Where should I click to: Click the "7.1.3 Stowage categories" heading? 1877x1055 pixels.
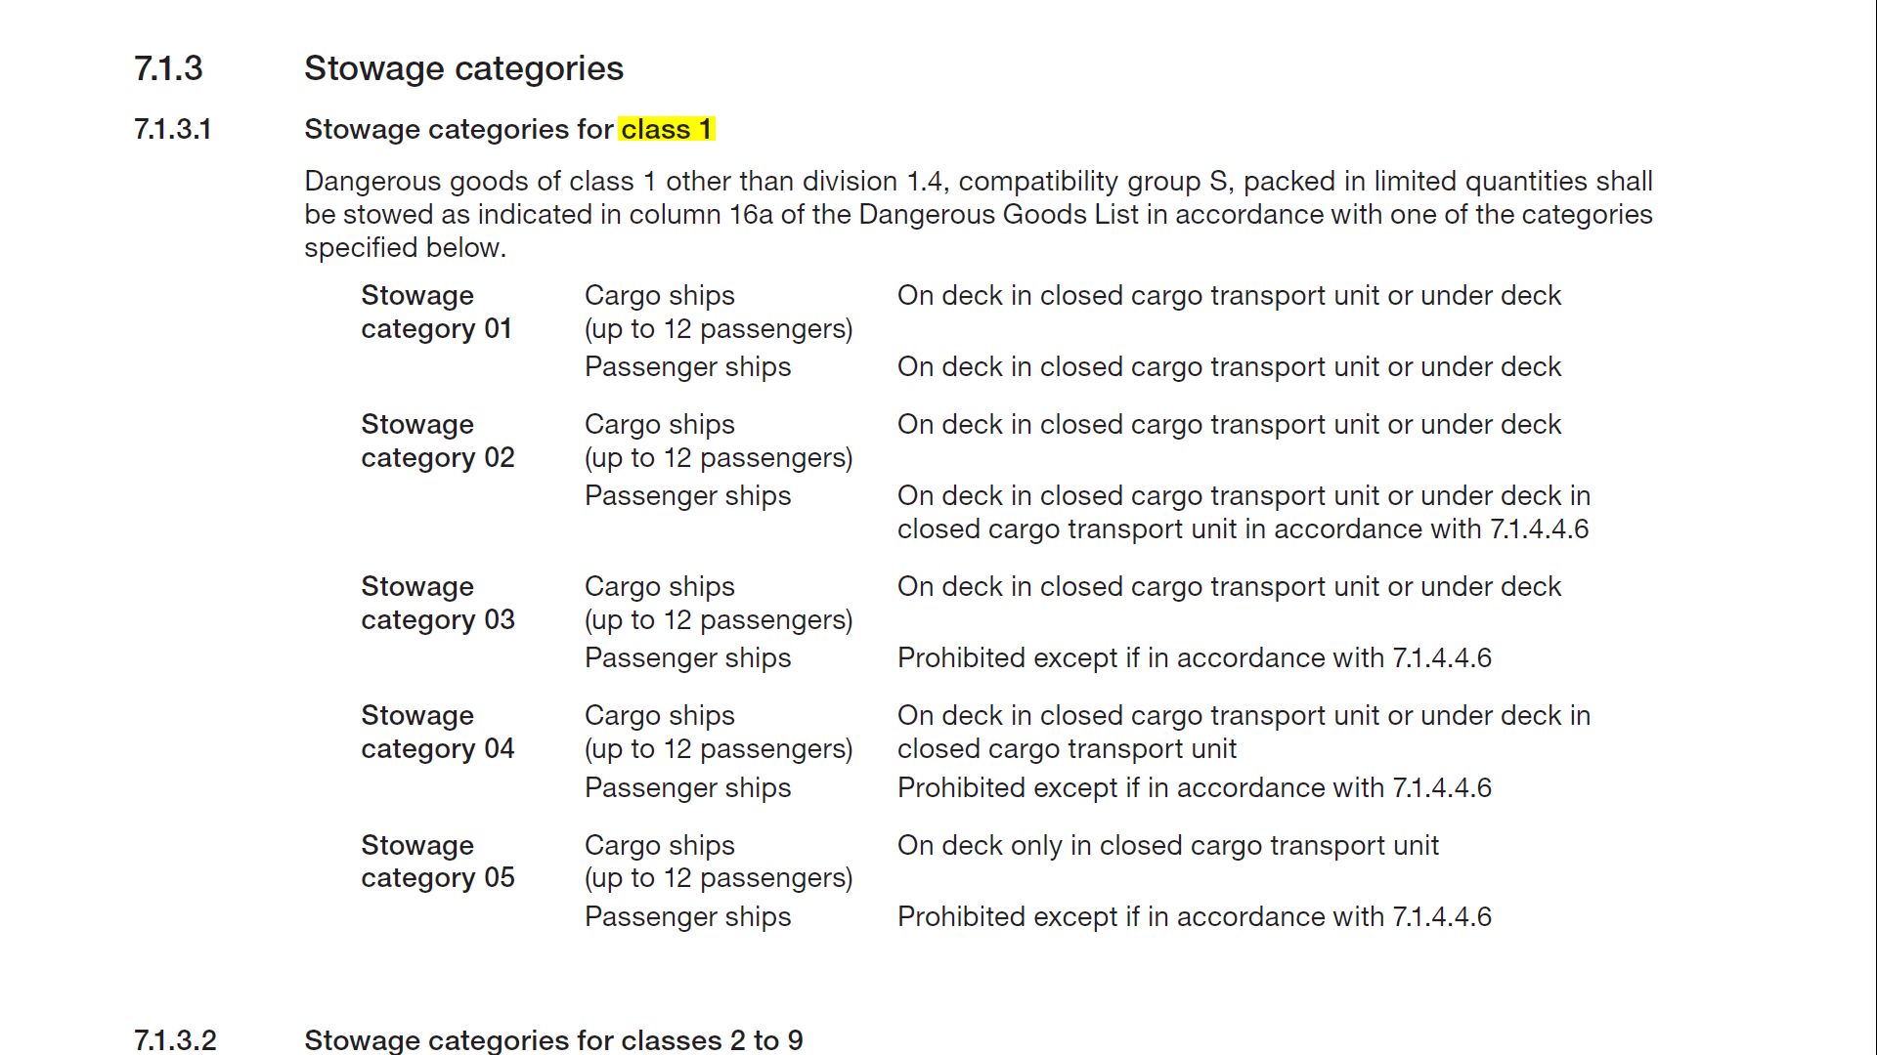[x=463, y=68]
